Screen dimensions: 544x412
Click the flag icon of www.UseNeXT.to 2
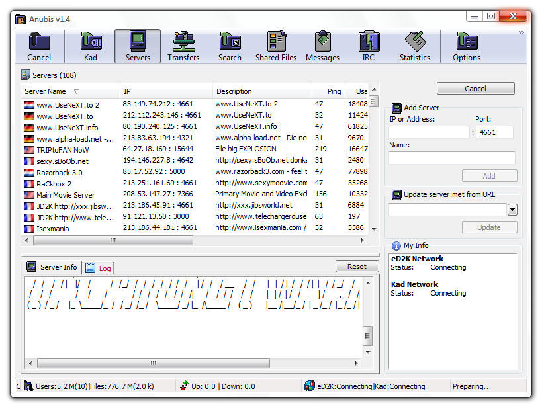coord(29,105)
